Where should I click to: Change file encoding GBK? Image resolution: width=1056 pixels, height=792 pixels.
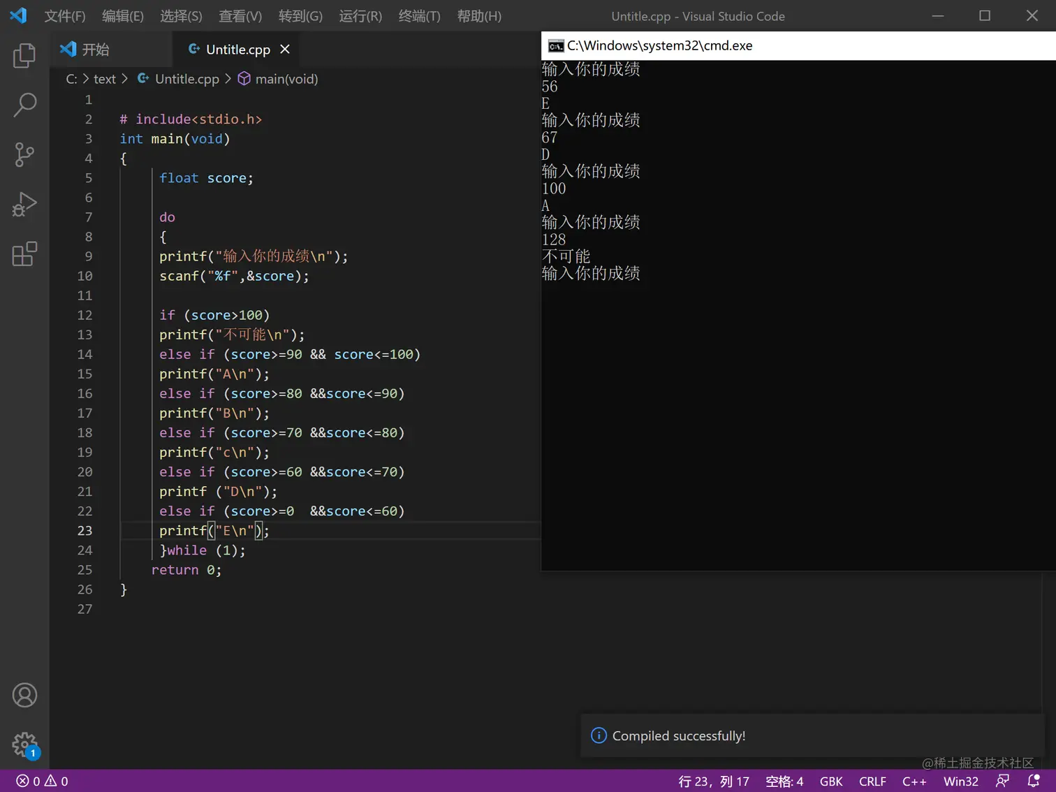tap(831, 781)
